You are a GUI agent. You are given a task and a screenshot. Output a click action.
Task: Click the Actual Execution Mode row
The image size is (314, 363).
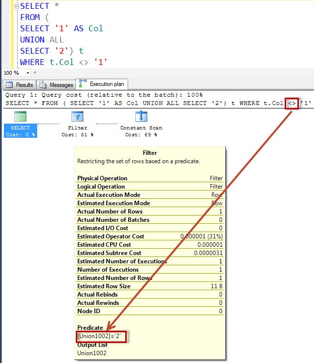click(x=150, y=195)
